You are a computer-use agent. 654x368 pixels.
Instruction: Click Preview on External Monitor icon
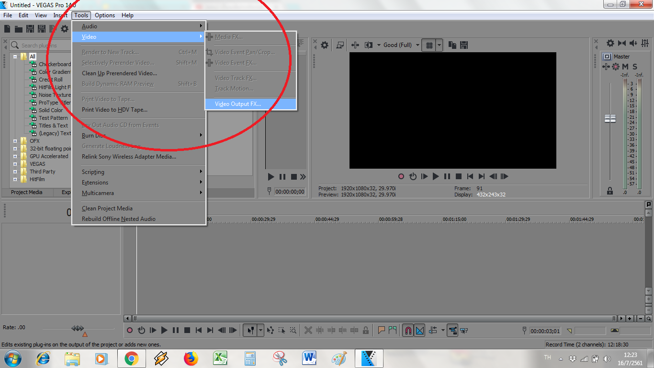pyautogui.click(x=340, y=45)
